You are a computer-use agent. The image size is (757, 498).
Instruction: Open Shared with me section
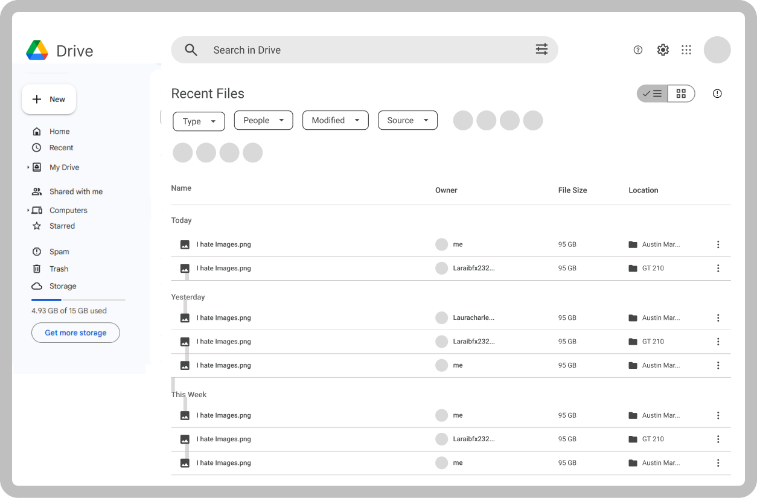pos(76,191)
